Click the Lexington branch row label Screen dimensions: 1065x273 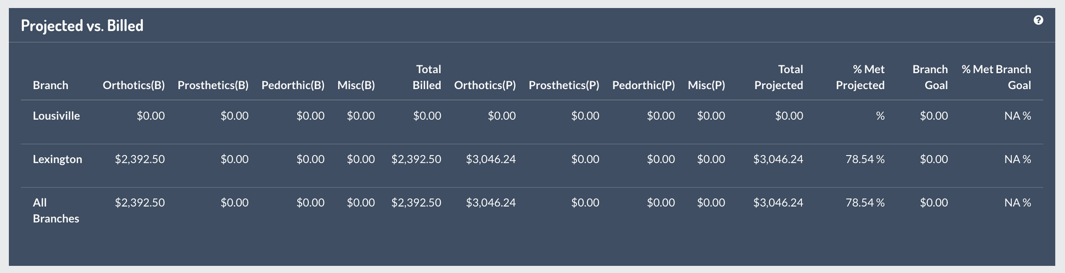coord(57,159)
